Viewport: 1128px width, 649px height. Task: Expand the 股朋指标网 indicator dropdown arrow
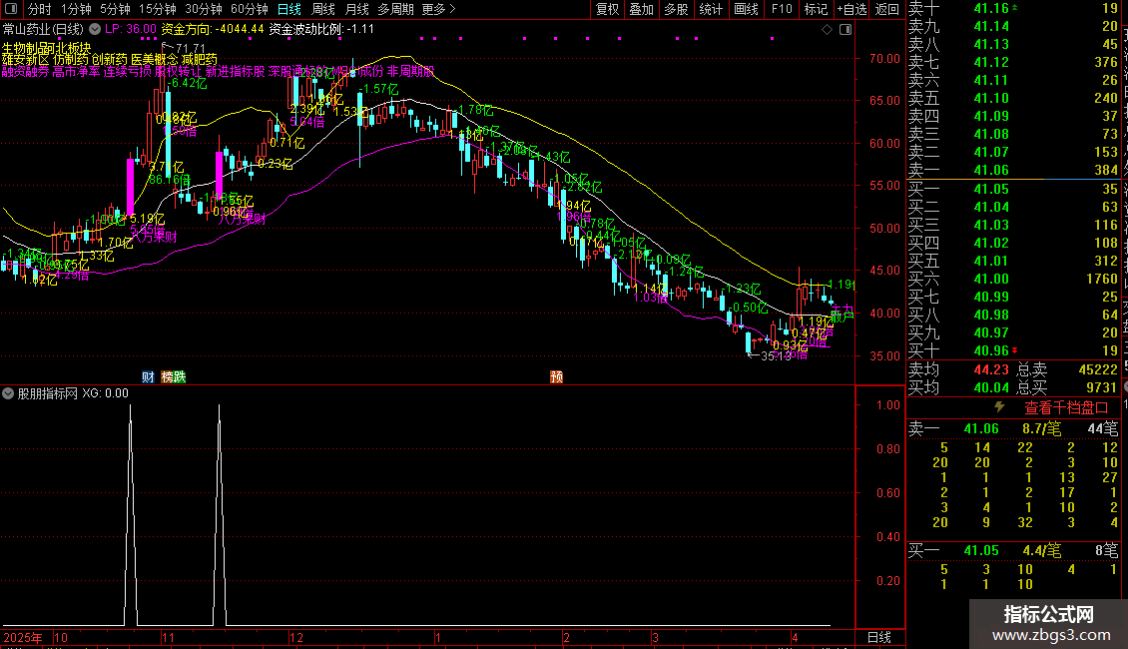(8, 393)
